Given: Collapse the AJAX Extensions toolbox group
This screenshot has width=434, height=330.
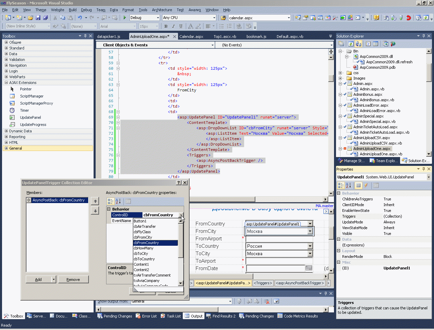Looking at the screenshot, I should 6,83.
